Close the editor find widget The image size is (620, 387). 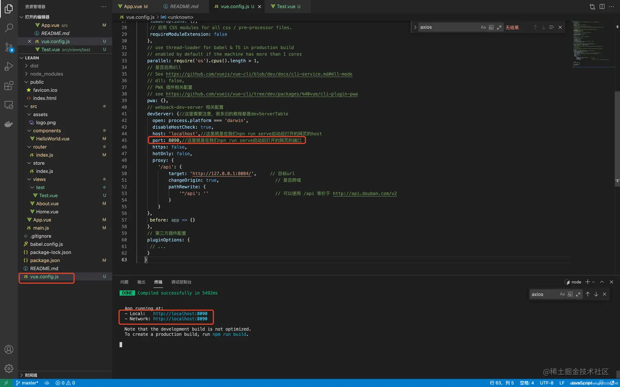point(560,27)
